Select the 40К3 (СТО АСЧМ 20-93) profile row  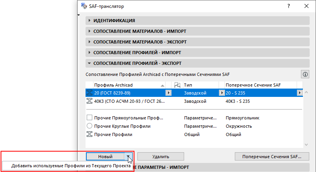194,101
